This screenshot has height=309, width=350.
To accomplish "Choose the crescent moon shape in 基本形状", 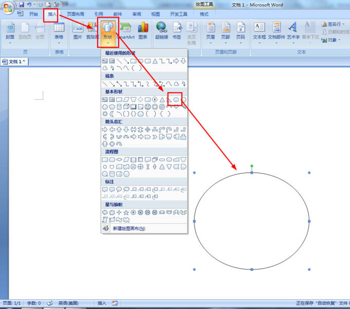I will 112,114.
